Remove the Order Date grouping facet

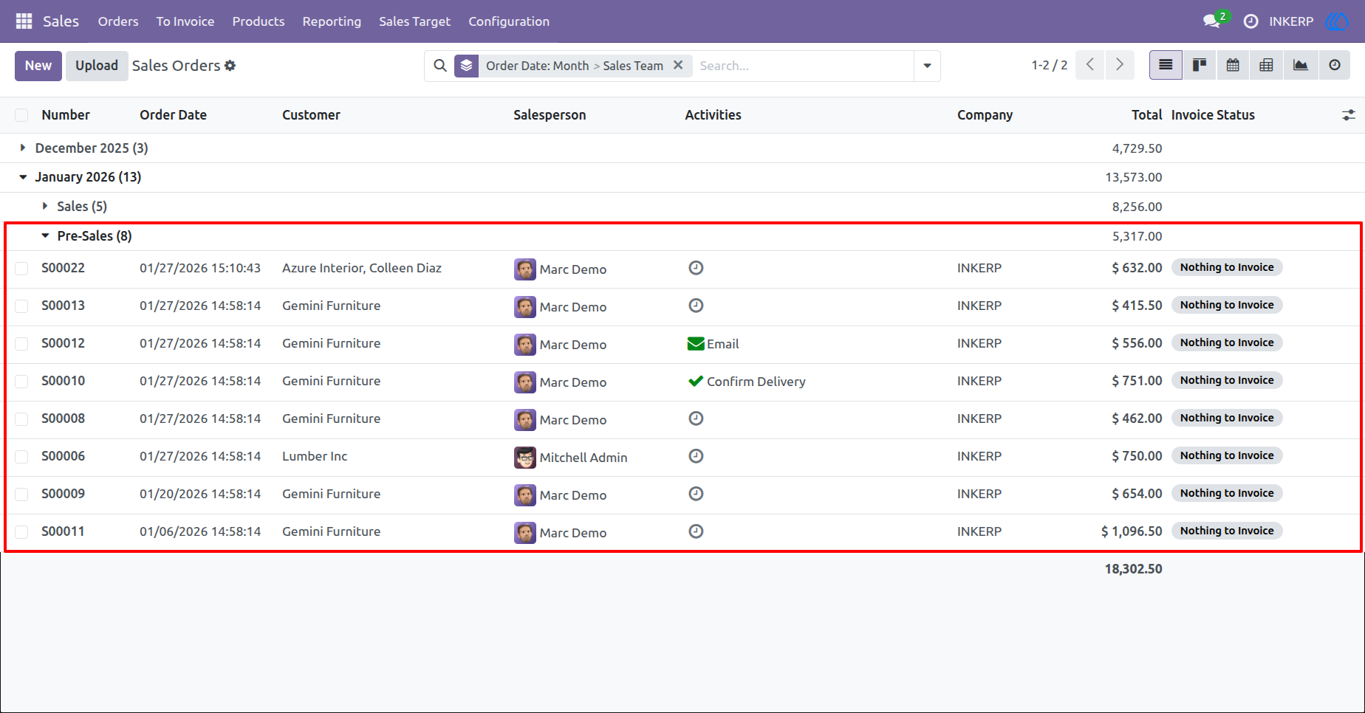tap(678, 65)
